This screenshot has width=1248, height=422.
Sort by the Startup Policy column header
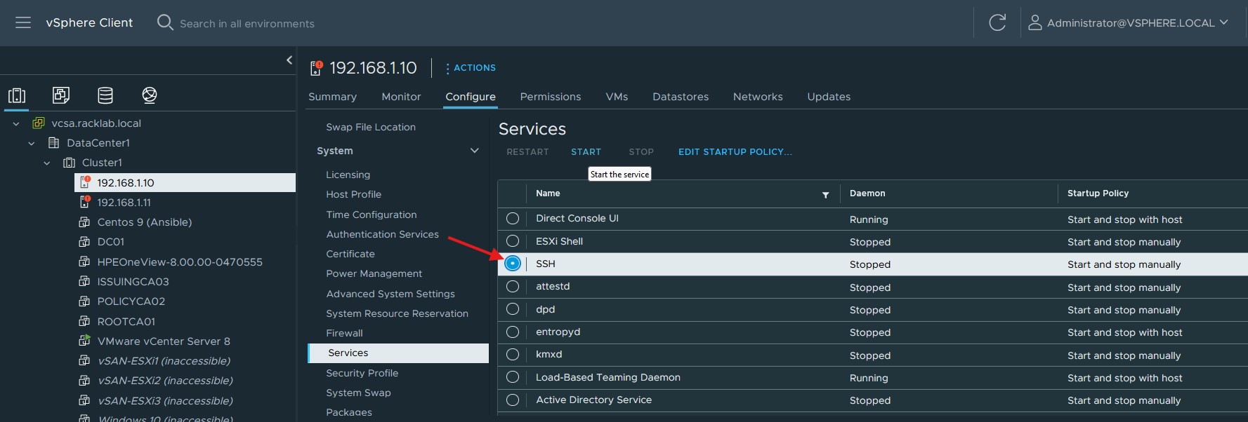(x=1098, y=193)
